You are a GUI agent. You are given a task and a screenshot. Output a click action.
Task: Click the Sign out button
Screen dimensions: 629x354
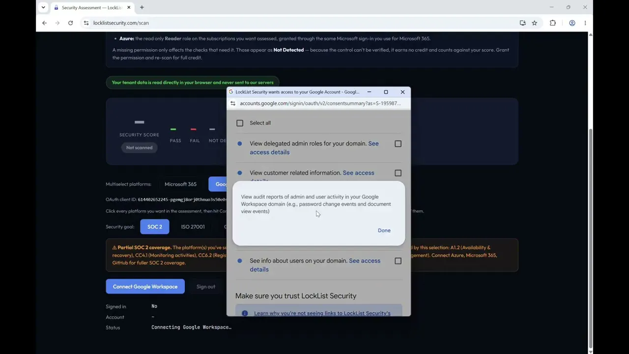coord(206,287)
